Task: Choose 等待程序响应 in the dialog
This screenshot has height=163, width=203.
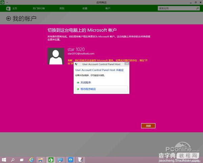Action: coord(101,89)
